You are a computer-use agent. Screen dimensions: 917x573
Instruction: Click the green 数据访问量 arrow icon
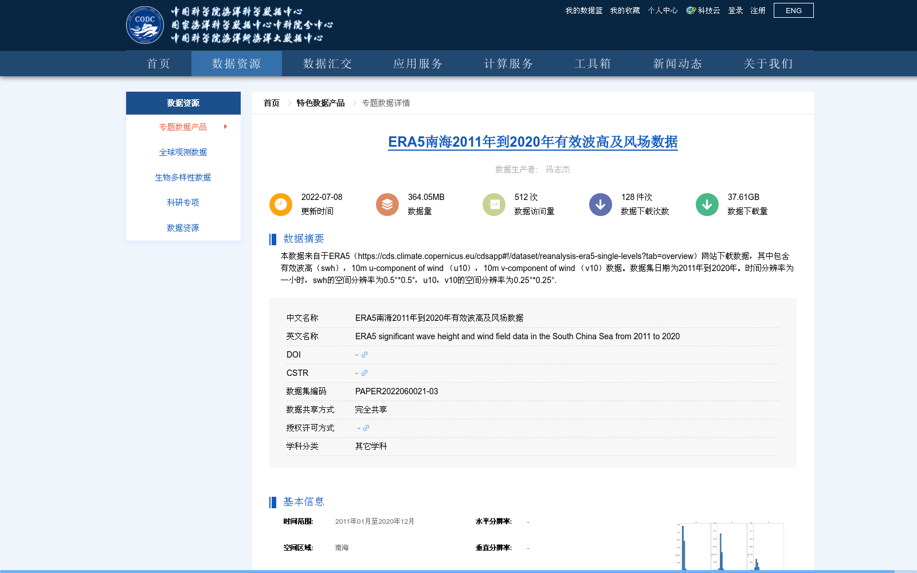click(493, 204)
